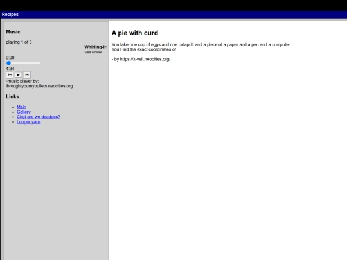Click the 4:34 track duration
The width and height of the screenshot is (347, 260).
tap(10, 69)
